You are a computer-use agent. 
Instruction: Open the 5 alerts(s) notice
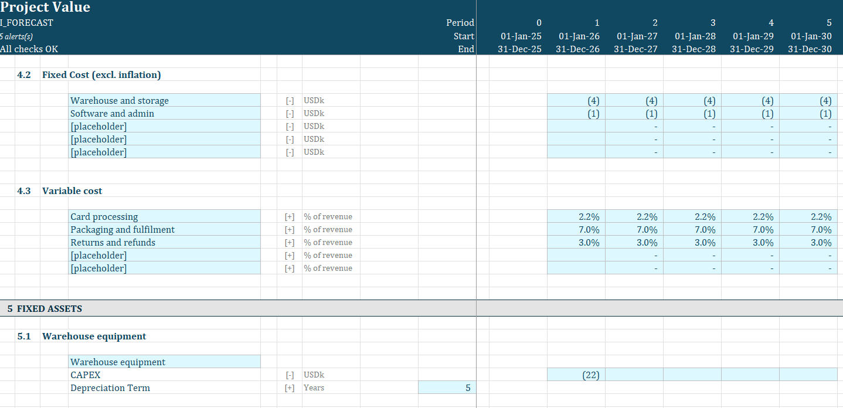click(x=16, y=36)
